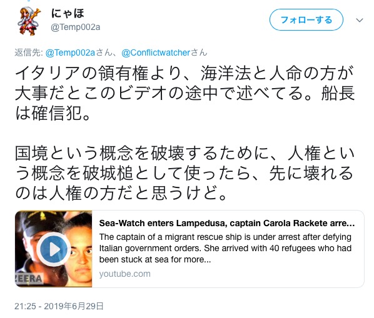
Task: Click the video card description text
Action: tap(225, 248)
